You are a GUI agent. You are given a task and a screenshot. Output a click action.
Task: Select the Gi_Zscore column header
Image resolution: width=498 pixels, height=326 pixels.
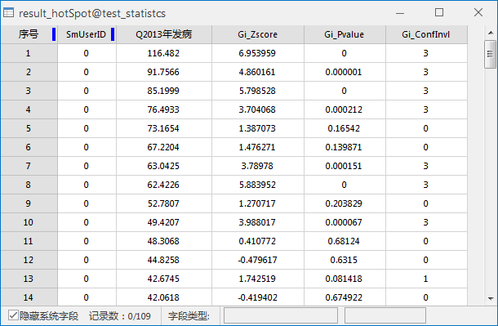[x=258, y=34]
